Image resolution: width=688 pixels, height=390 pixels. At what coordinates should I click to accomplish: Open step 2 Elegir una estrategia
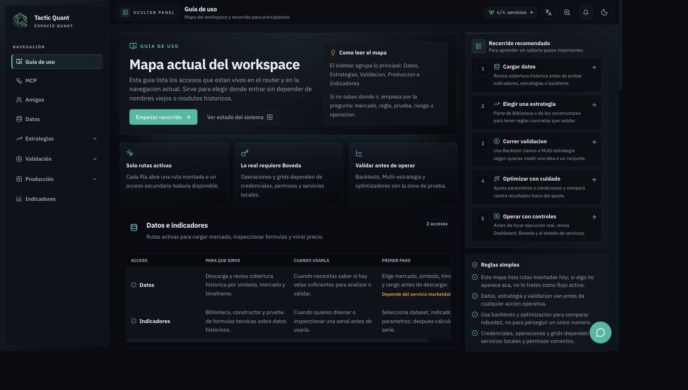coord(537,112)
